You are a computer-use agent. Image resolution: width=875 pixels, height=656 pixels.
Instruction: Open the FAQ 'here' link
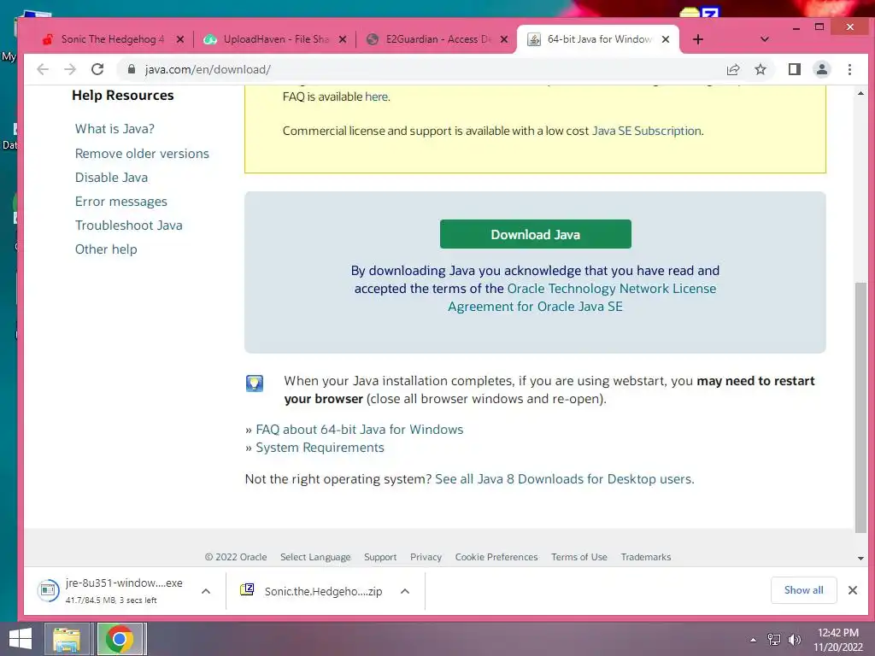point(376,97)
